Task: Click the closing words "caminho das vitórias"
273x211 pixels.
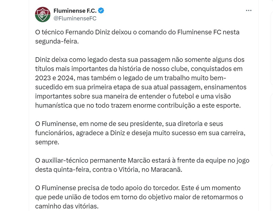Action: click(x=66, y=206)
